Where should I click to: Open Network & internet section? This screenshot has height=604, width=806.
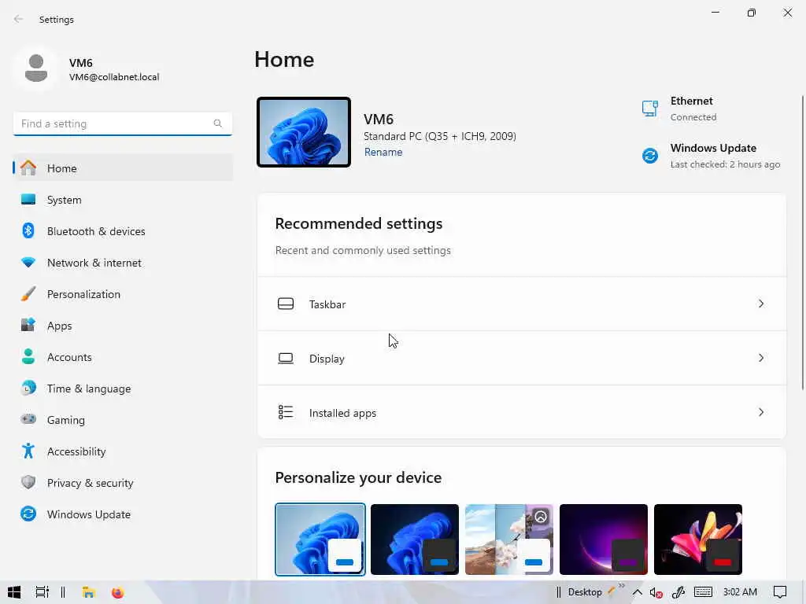[x=123, y=263]
